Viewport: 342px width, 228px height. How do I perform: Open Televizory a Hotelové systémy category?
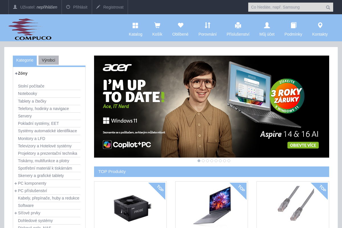(x=45, y=146)
